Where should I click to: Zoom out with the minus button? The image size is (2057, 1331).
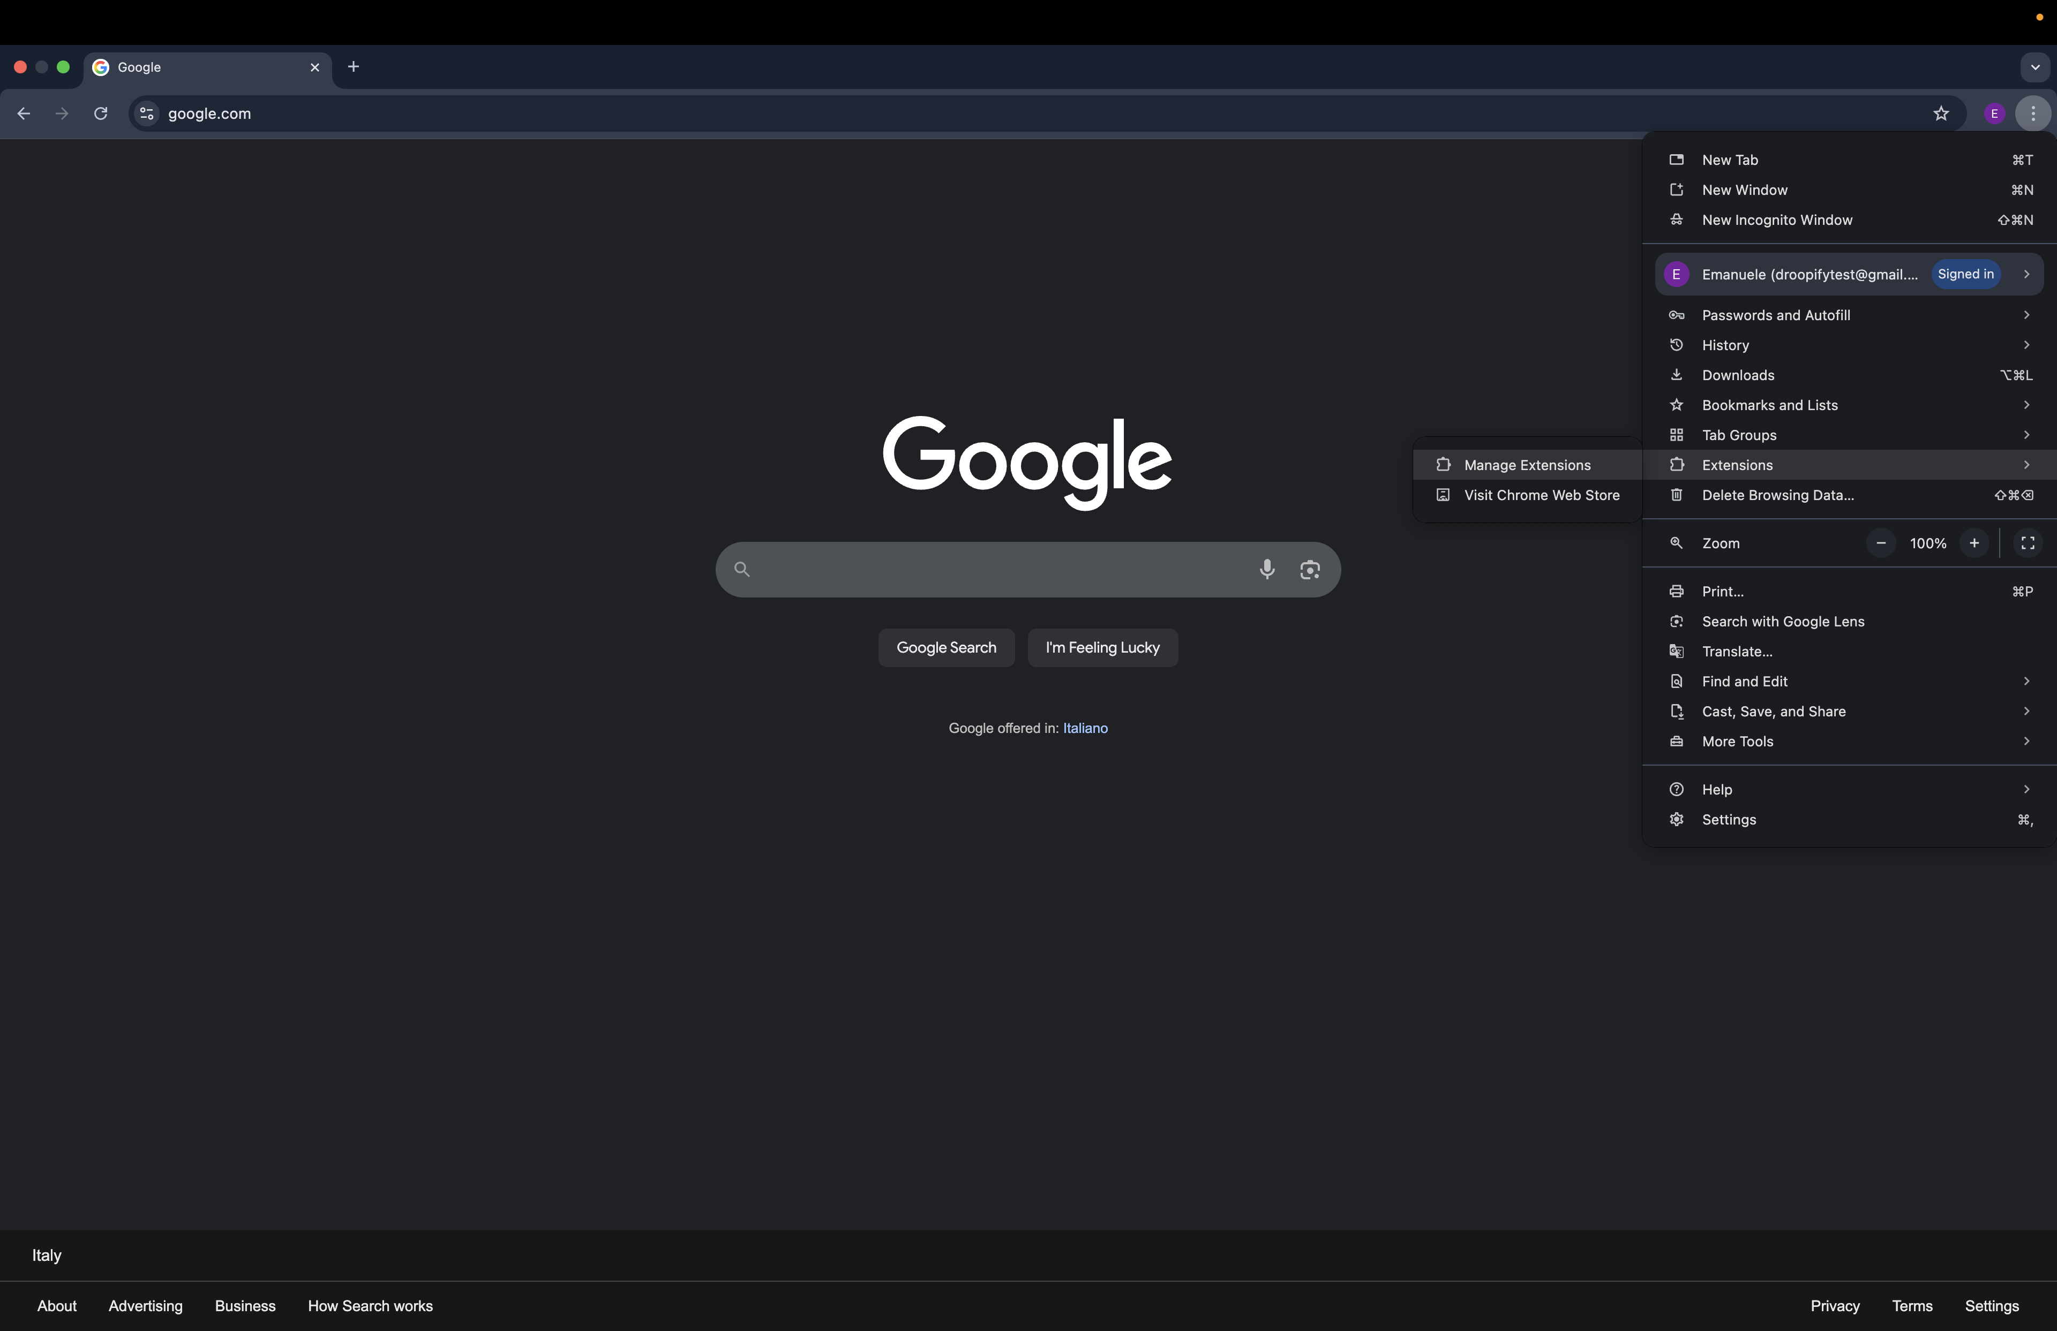pos(1881,543)
